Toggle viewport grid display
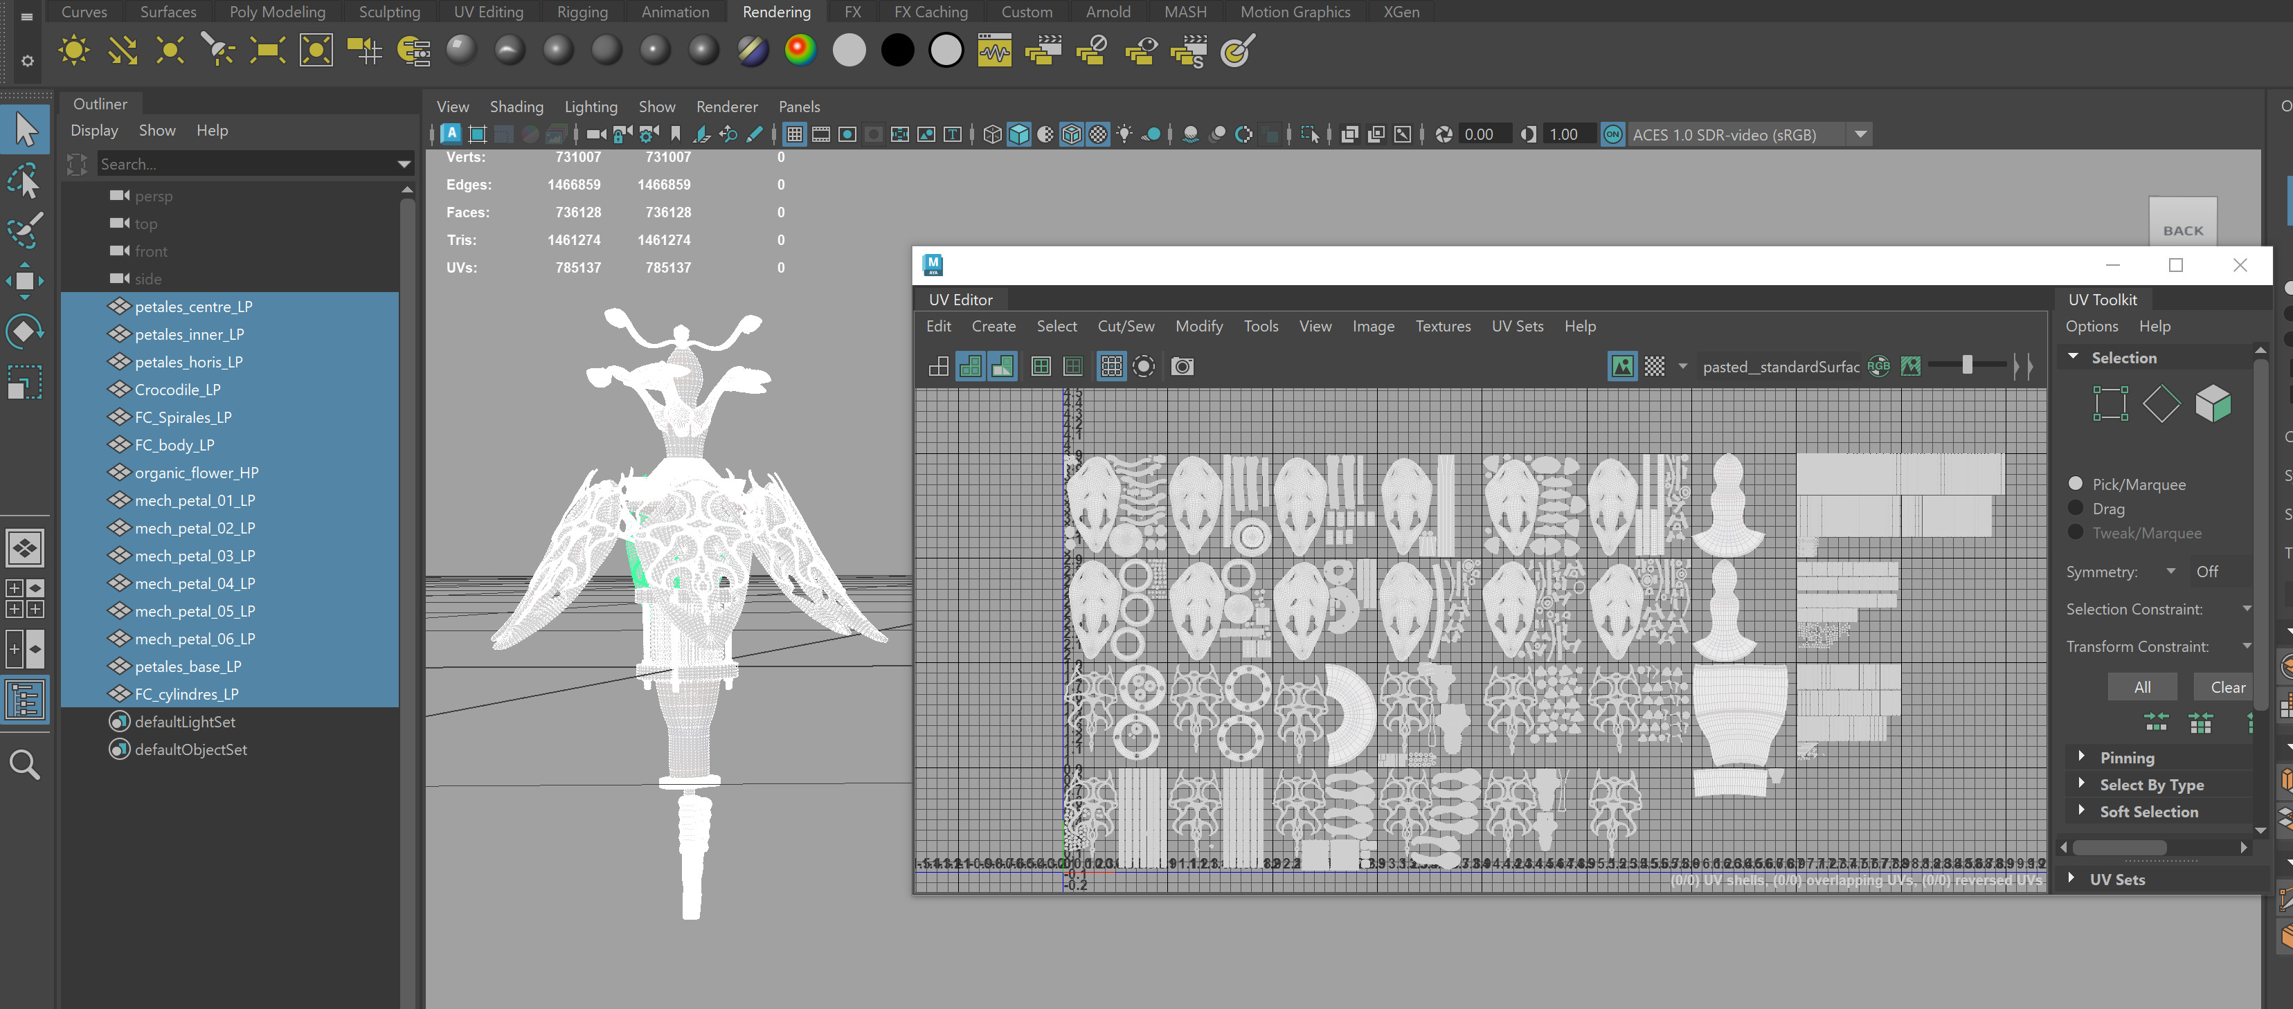This screenshot has height=1009, width=2293. 795,134
